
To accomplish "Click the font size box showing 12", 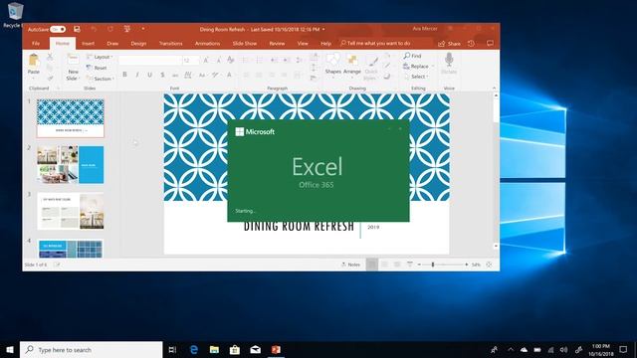I will pyautogui.click(x=190, y=60).
